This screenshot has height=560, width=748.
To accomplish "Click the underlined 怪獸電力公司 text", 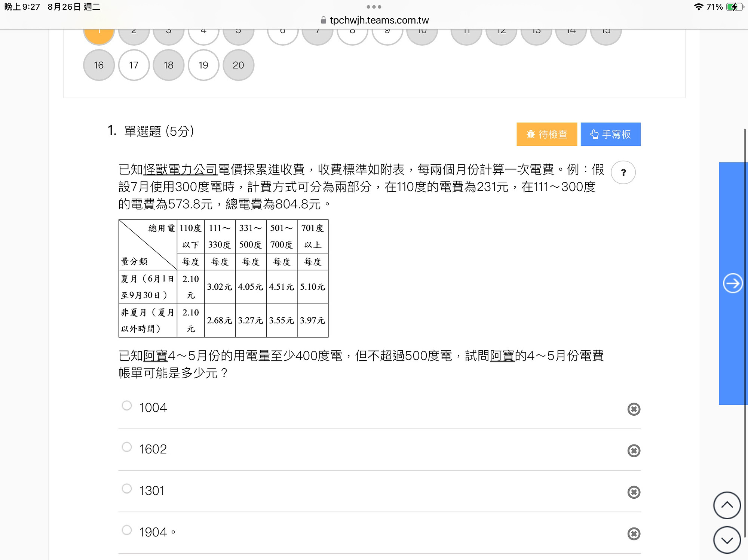I will pyautogui.click(x=180, y=169).
